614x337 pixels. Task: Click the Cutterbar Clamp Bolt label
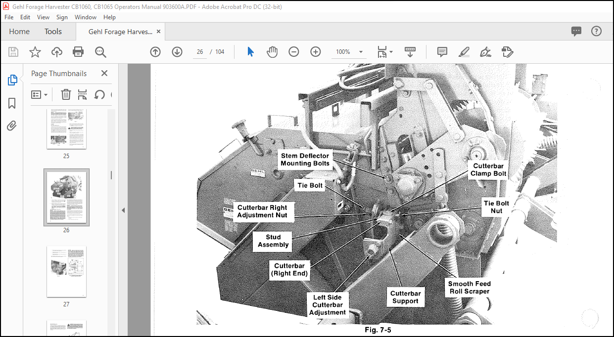coord(488,170)
